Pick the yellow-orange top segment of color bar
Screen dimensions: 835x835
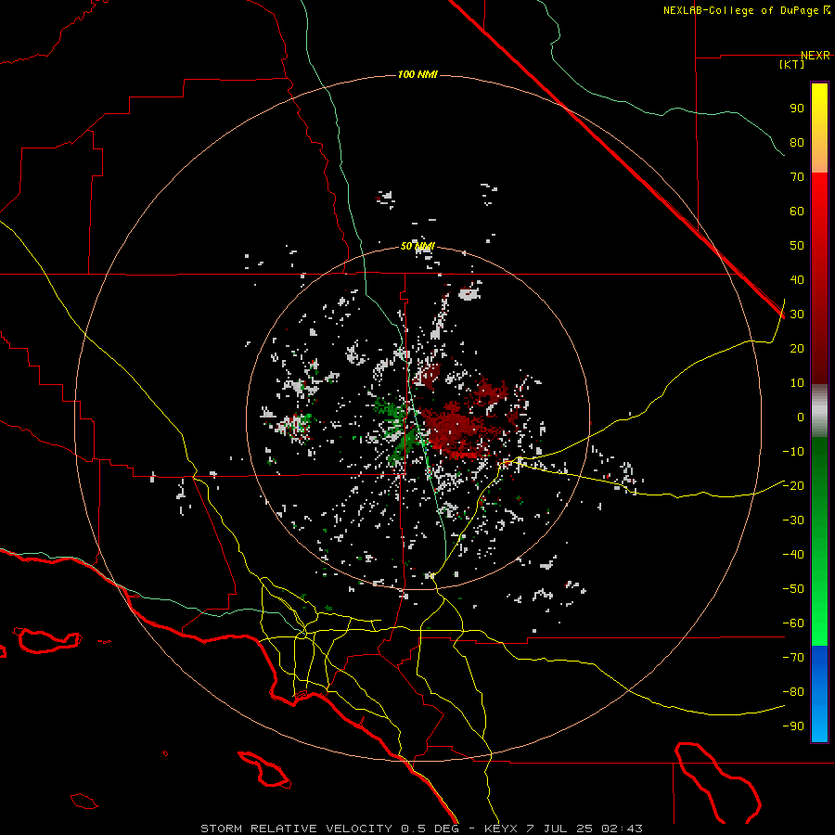tap(819, 128)
